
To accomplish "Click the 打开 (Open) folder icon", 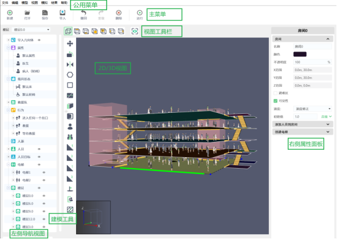I will pyautogui.click(x=27, y=13).
